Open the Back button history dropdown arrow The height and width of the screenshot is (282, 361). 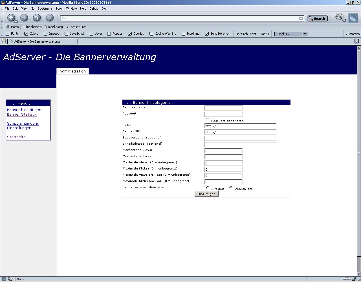point(16,22)
